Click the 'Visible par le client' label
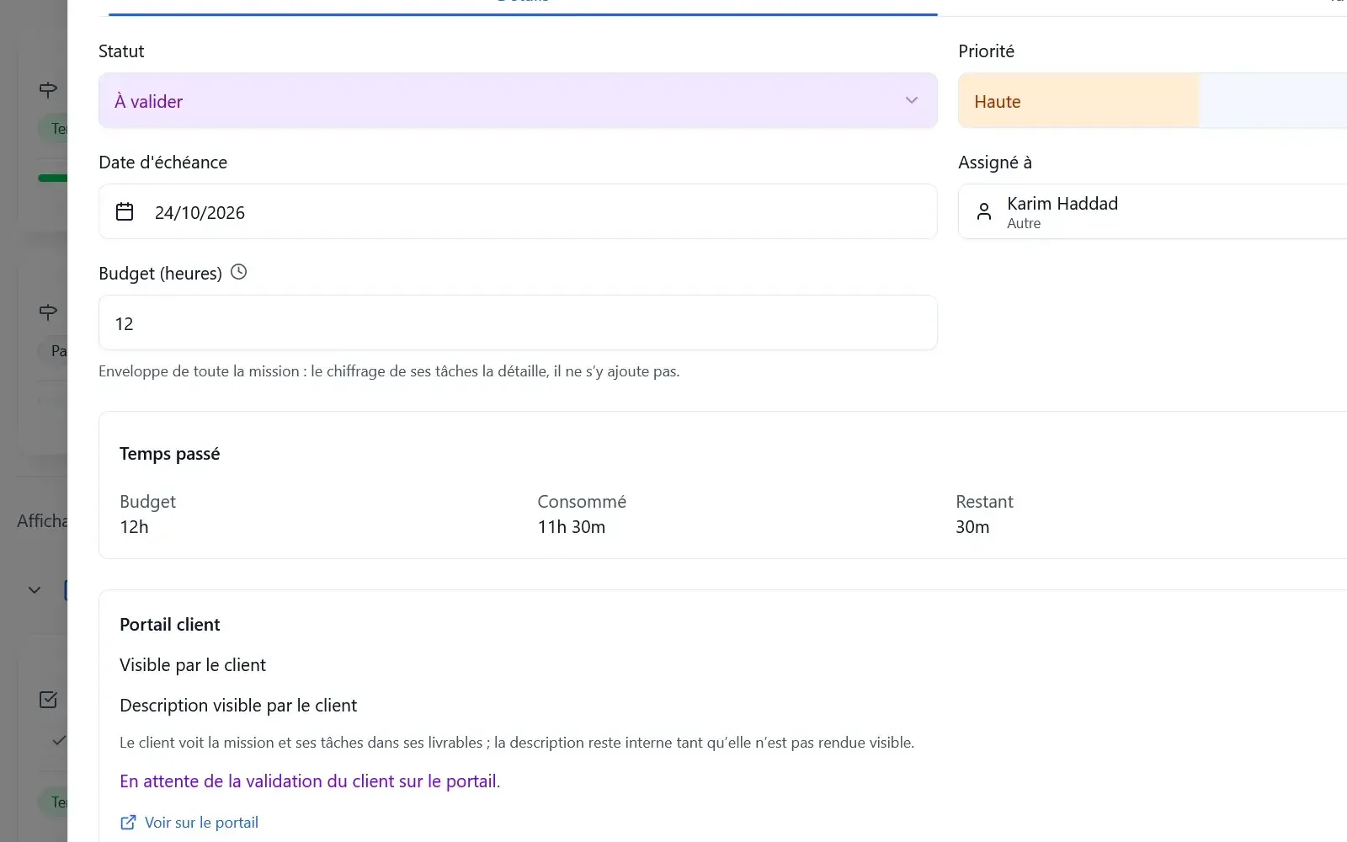 pos(193,665)
